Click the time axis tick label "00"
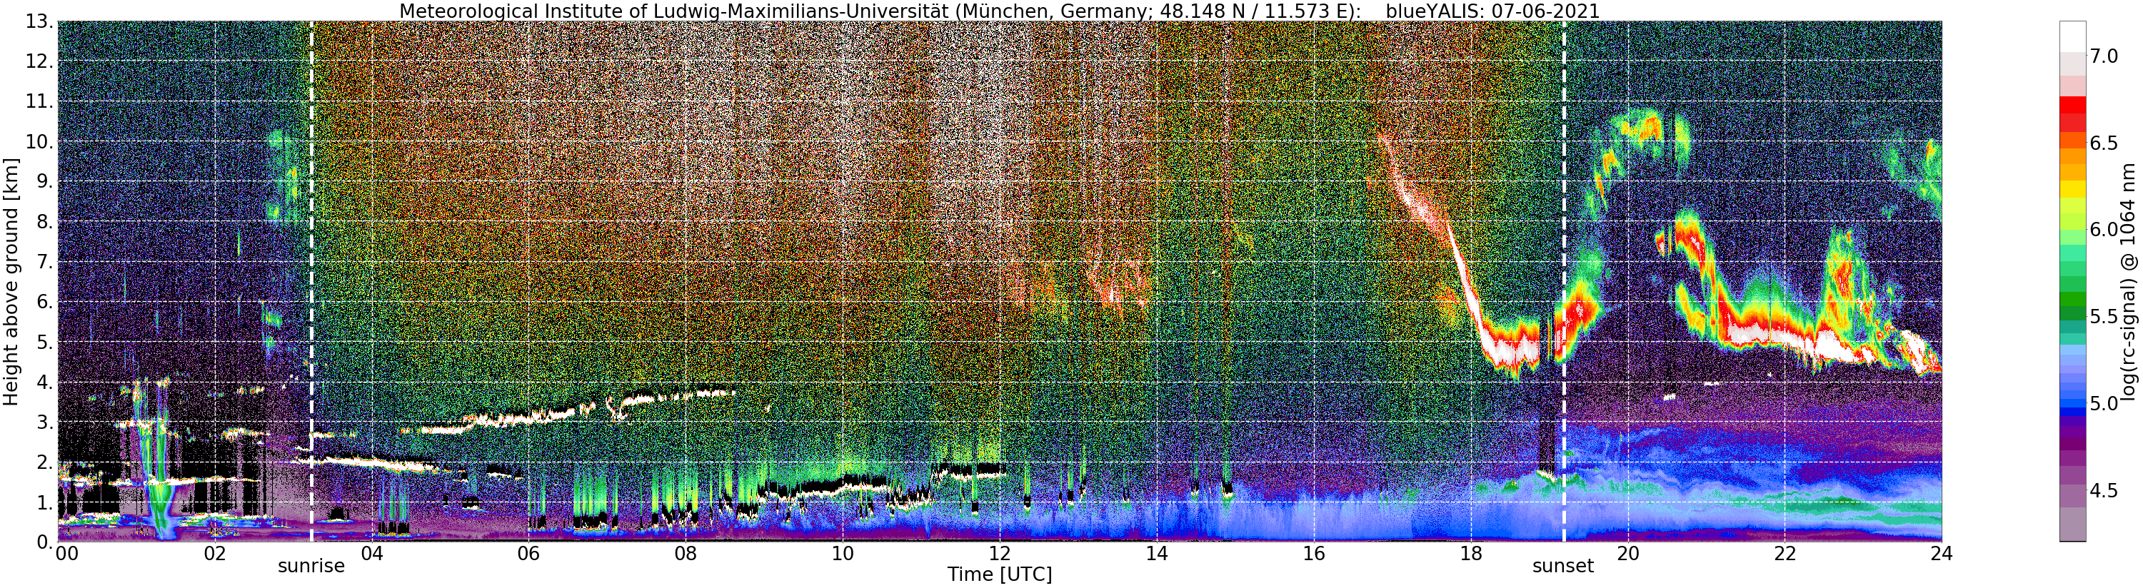This screenshot has width=2143, height=588. [x=66, y=553]
